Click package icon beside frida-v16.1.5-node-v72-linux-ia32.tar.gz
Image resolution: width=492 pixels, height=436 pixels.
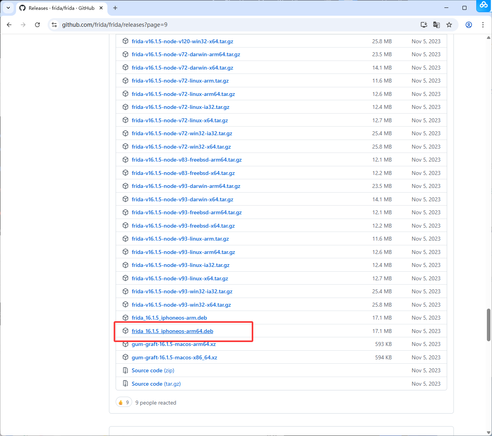pos(125,107)
